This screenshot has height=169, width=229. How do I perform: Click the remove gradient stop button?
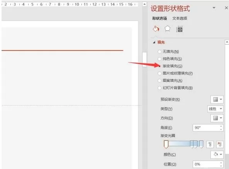coord(220,144)
